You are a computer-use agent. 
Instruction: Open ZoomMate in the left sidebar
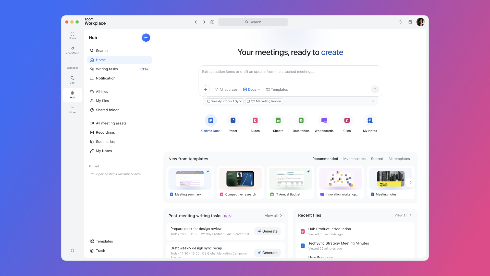point(72,50)
